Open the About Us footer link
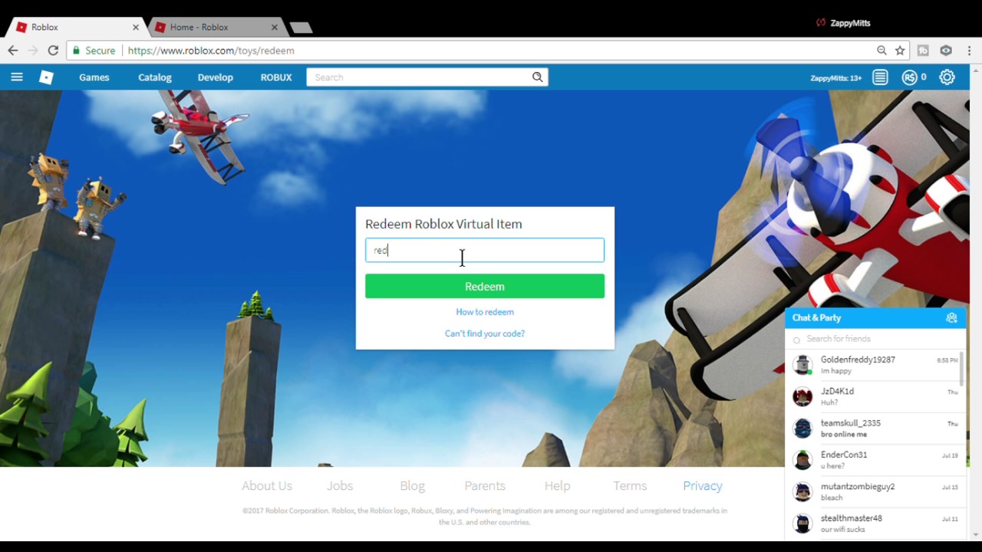This screenshot has height=552, width=982. coord(267,485)
